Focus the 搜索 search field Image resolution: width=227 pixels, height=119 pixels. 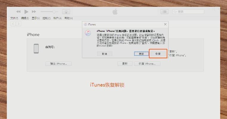(188, 12)
